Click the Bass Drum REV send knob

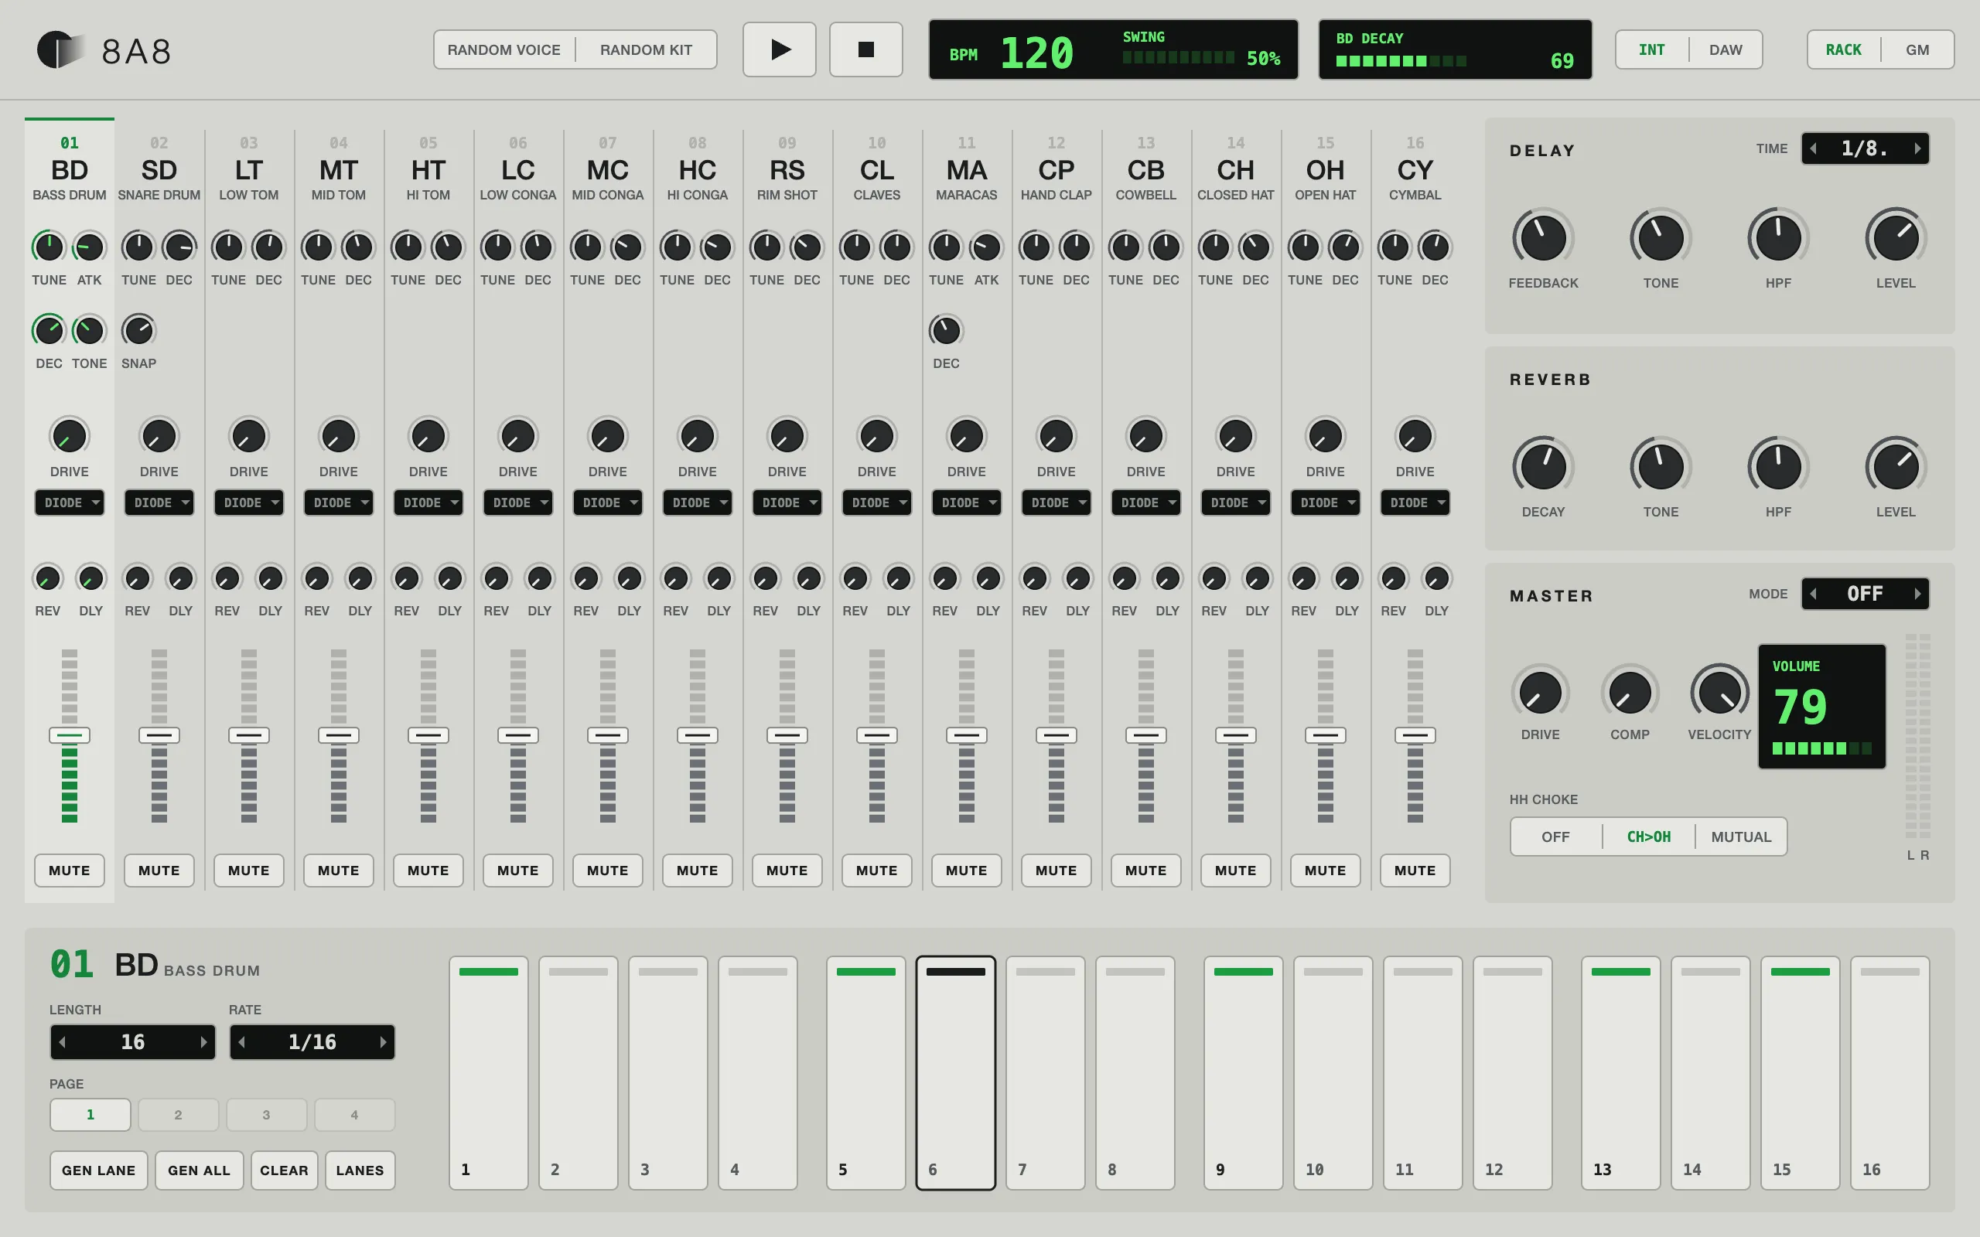[x=47, y=578]
